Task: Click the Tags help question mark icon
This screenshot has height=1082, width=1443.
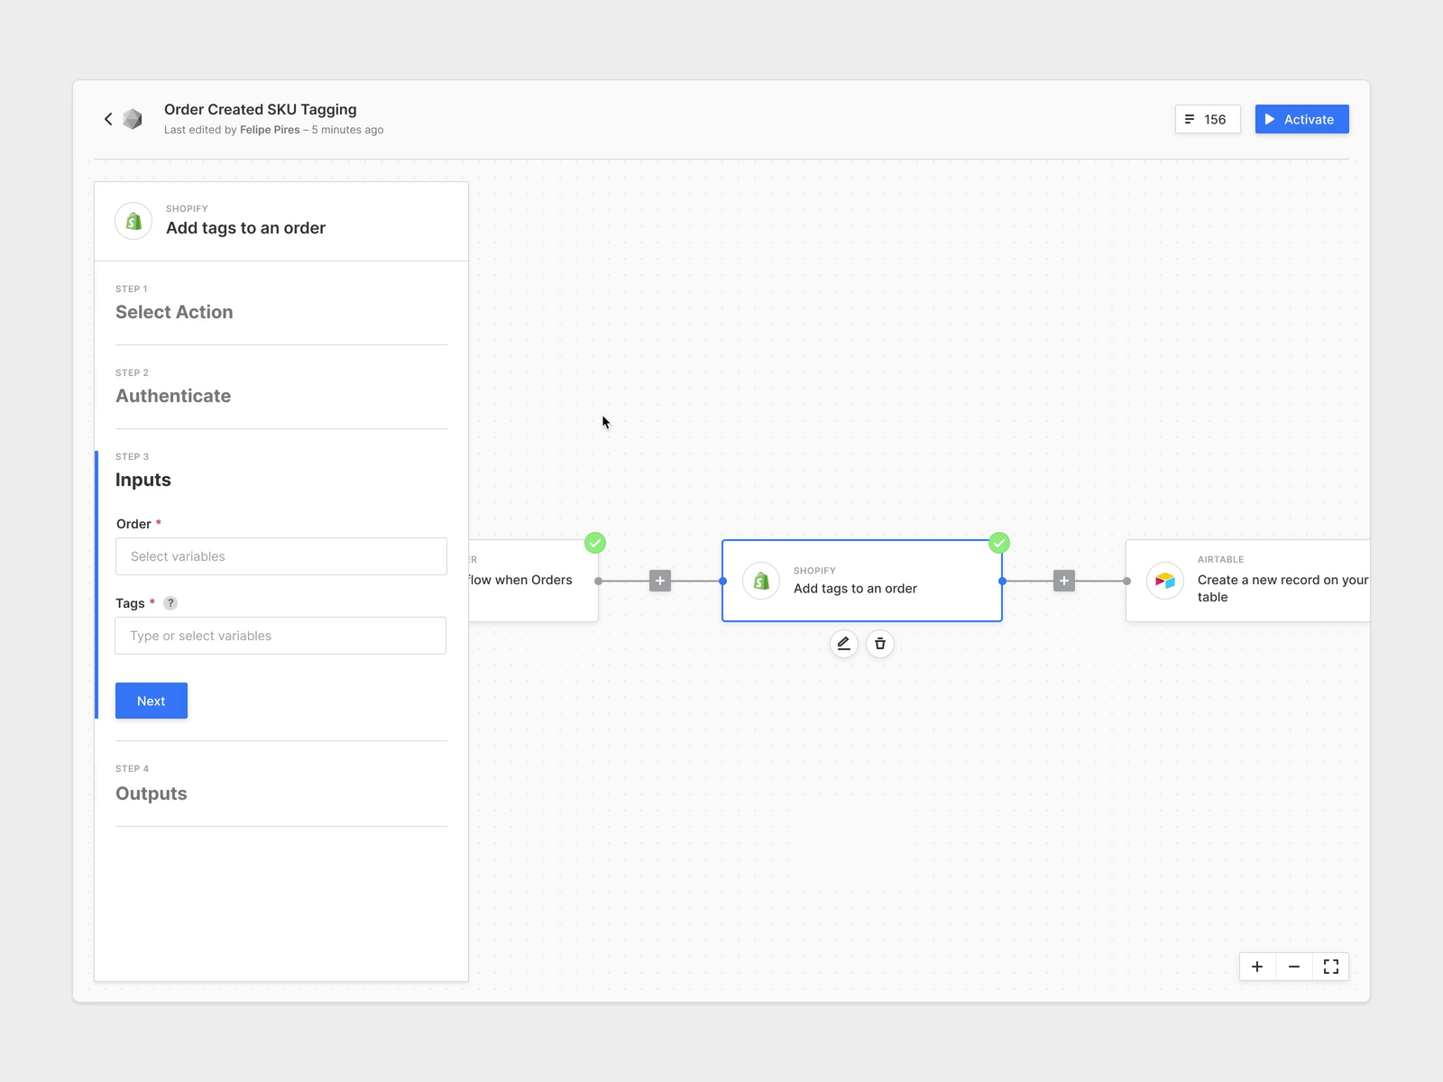Action: coord(170,603)
